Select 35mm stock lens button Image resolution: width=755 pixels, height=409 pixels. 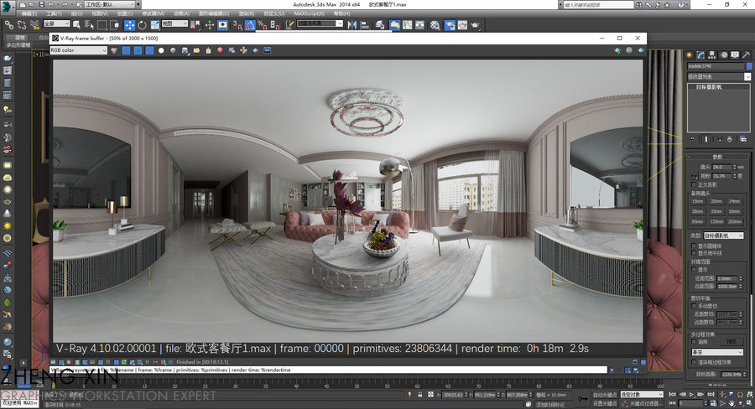tap(716, 211)
